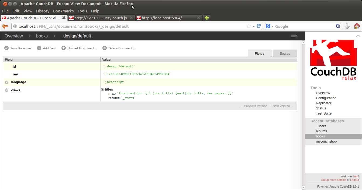Open the Edit menu
Image resolution: width=362 pixels, height=190 pixels.
pos(16,11)
